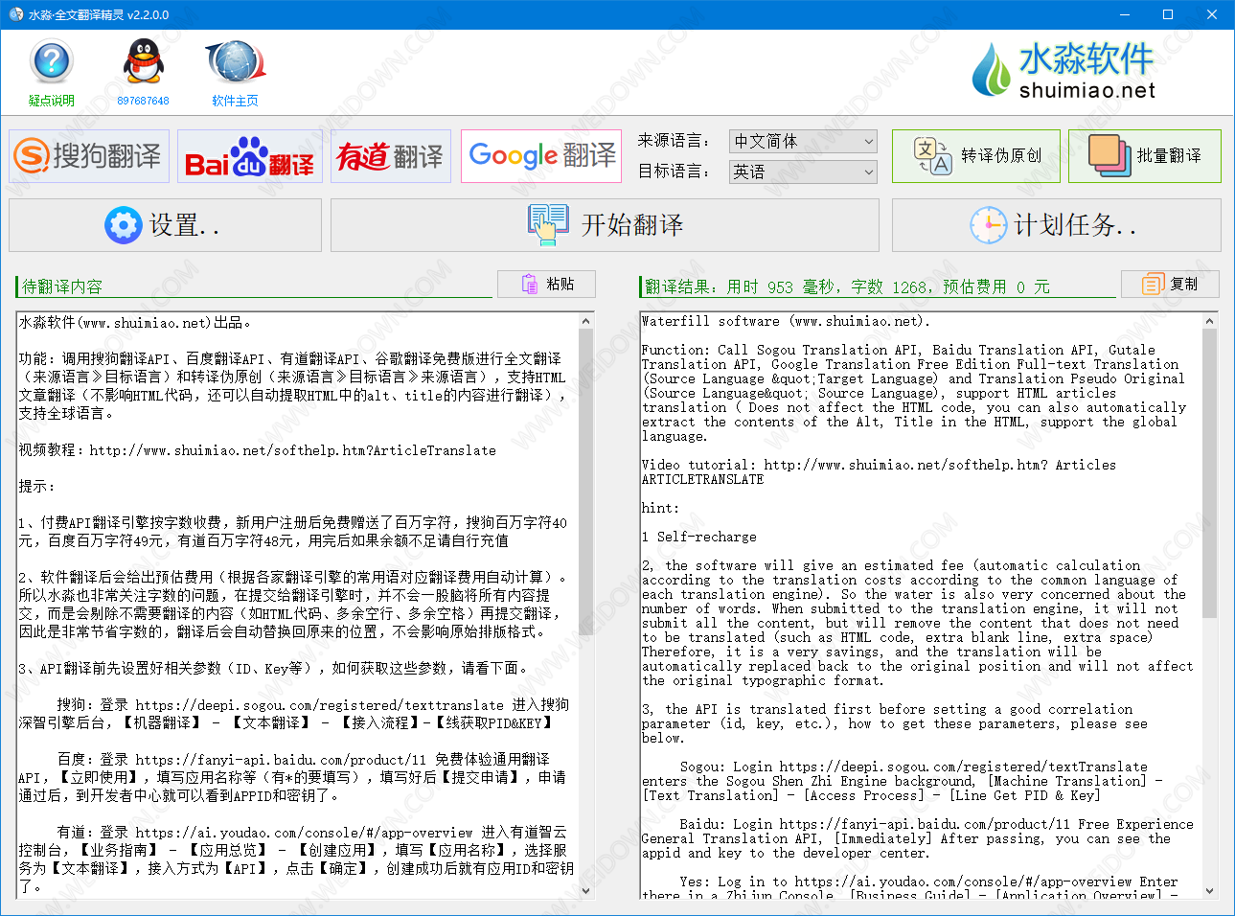The height and width of the screenshot is (916, 1235).
Task: Click result text scrollbar down arrow
Action: pos(1209,890)
